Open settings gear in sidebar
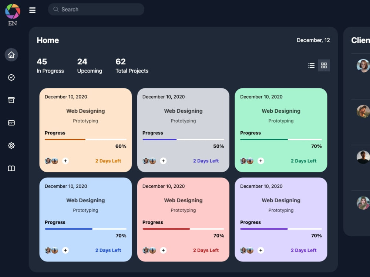Screen dimensions: 370x277 click(x=11, y=145)
